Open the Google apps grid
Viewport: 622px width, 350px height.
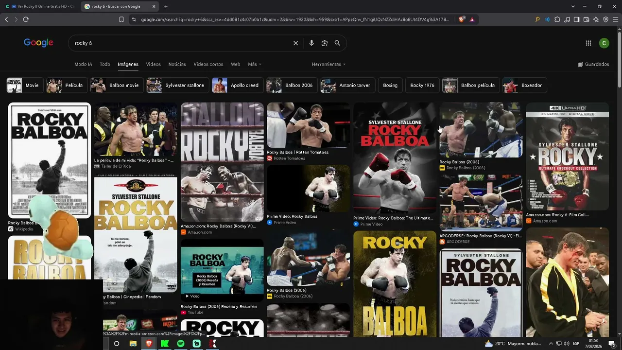[x=588, y=43]
